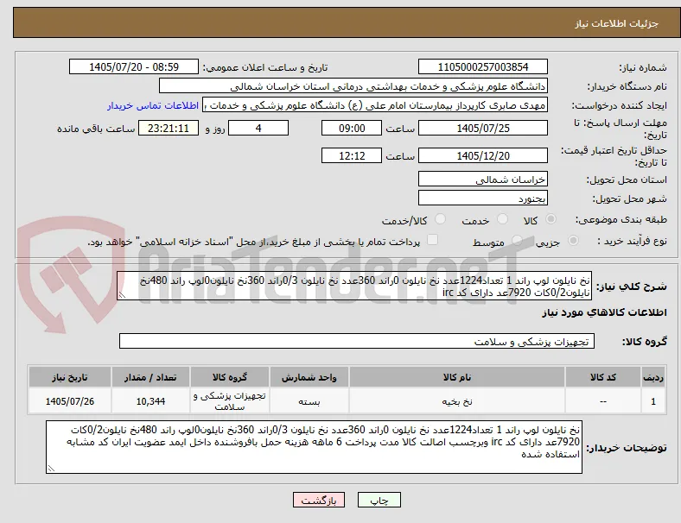Click the validity hour field 12:12
The image size is (681, 523).
[352, 155]
